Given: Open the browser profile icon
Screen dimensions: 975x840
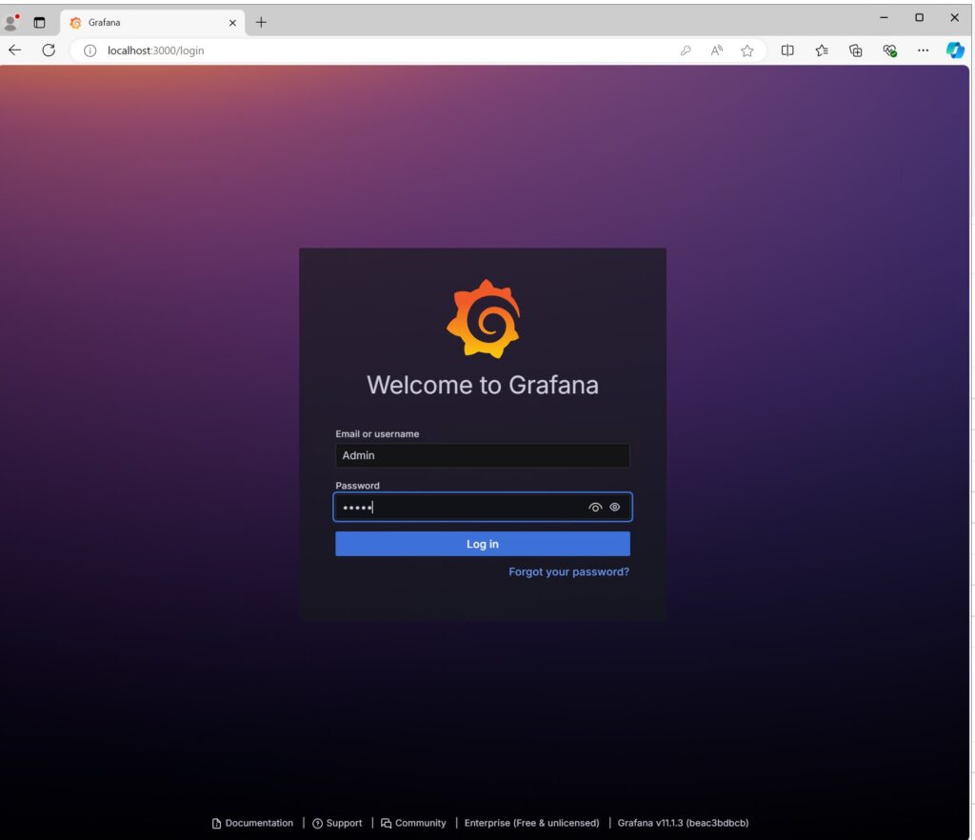Looking at the screenshot, I should coord(12,22).
